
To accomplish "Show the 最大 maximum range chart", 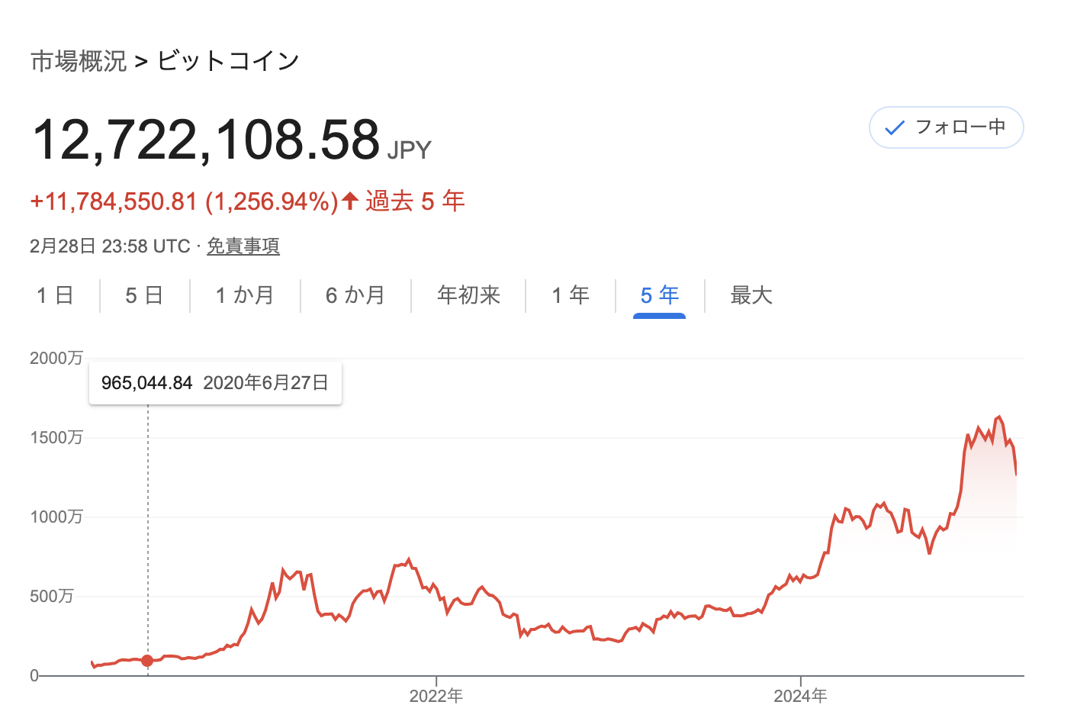I will point(751,295).
